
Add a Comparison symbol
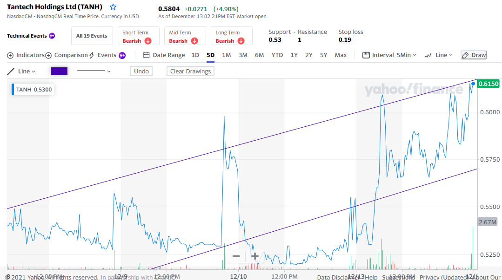(x=66, y=55)
